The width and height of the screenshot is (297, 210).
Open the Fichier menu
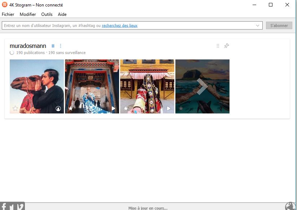(x=8, y=14)
